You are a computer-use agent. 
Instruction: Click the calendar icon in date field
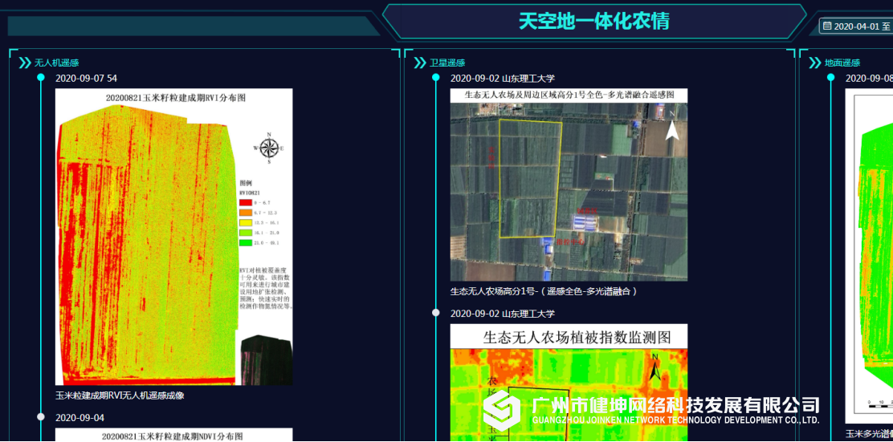pyautogui.click(x=826, y=26)
